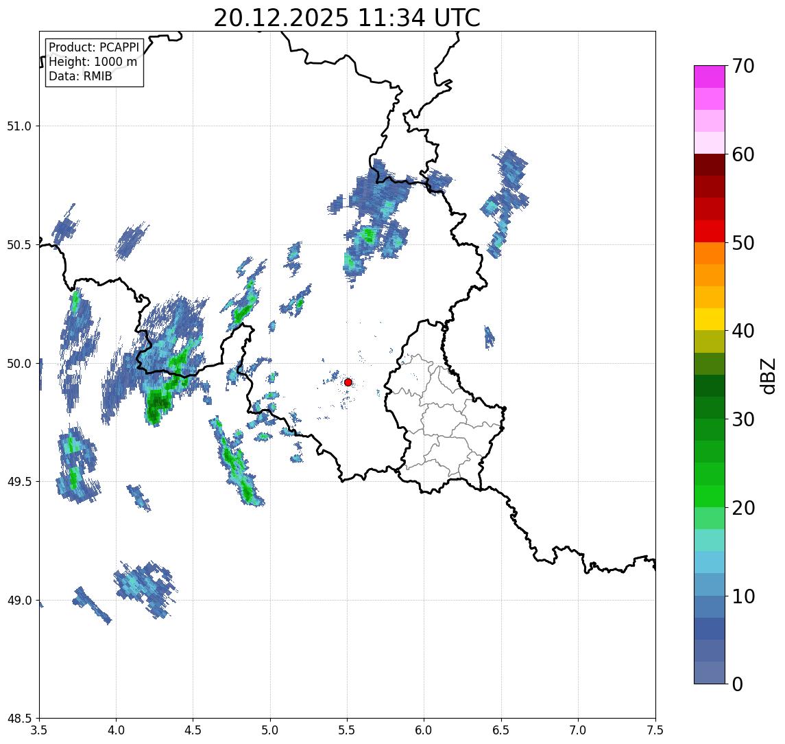Click longitude axis label "3.5"
Viewport: 785px width, 744px height.
39,730
